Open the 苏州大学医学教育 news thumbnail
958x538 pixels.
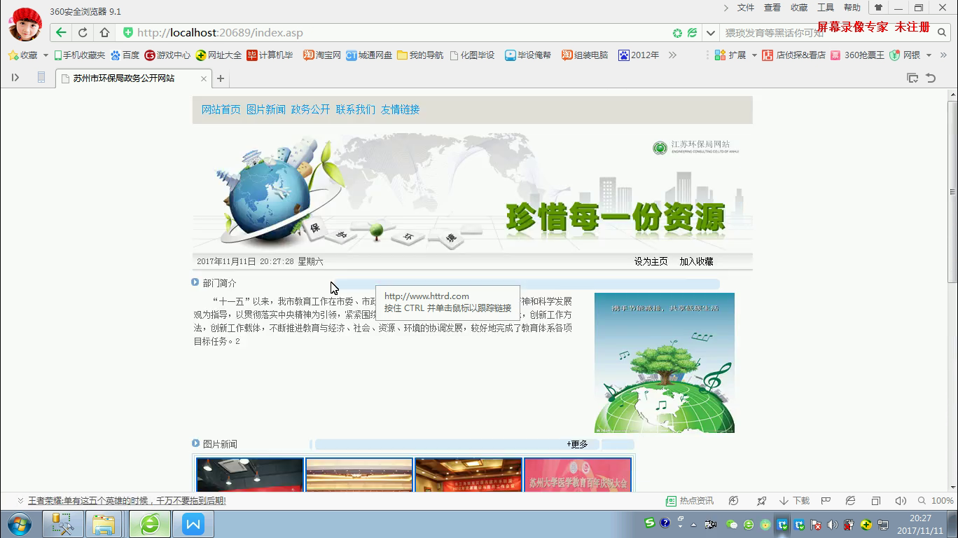point(578,475)
